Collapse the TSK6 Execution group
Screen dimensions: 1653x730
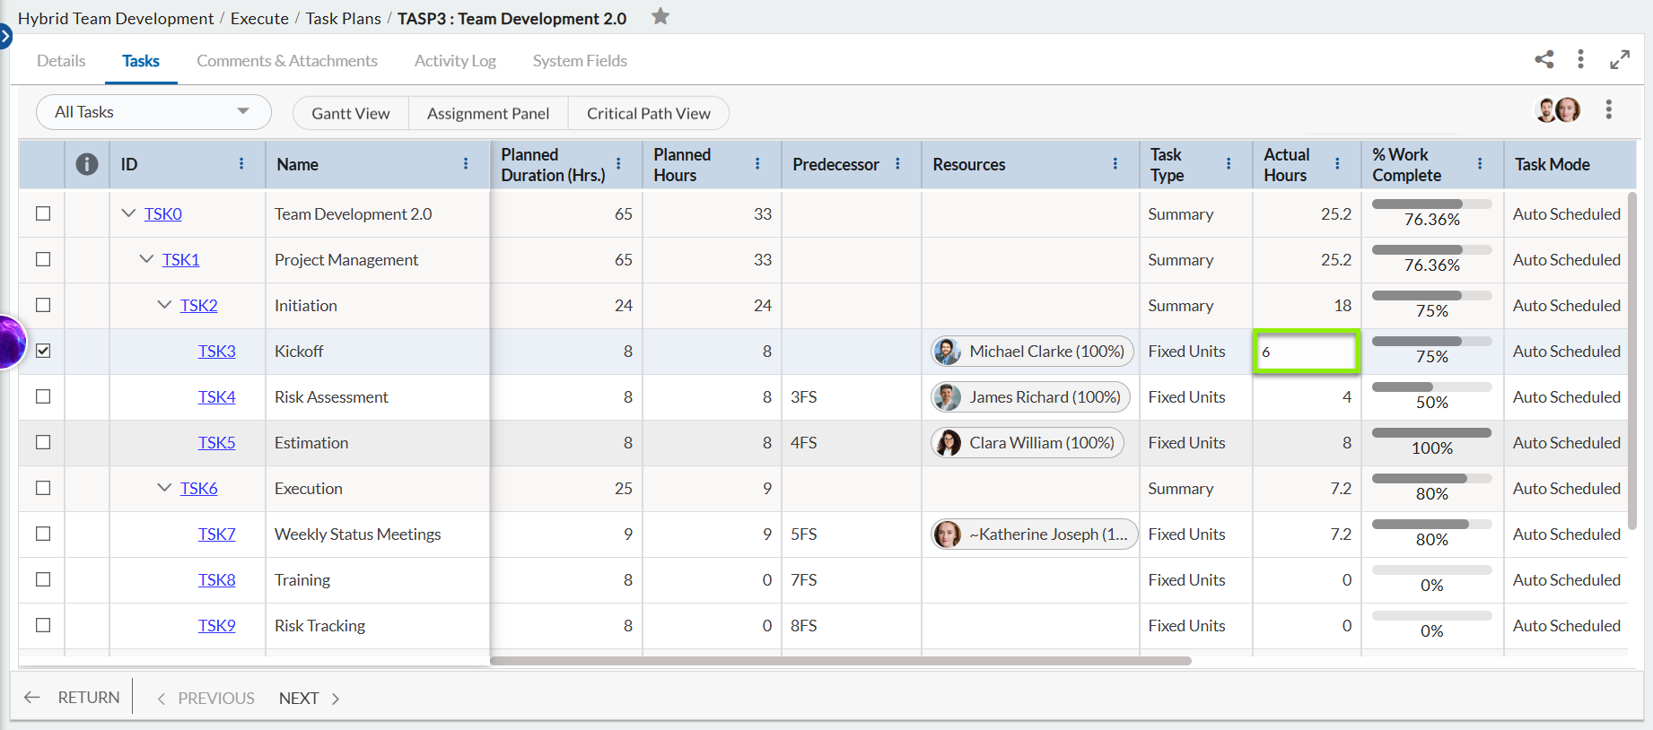pyautogui.click(x=164, y=488)
